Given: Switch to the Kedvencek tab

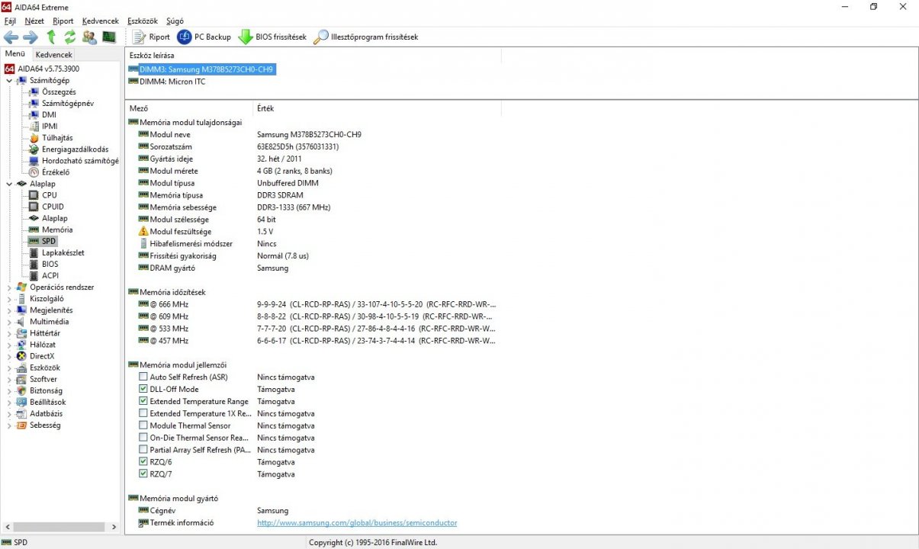Looking at the screenshot, I should click(54, 55).
